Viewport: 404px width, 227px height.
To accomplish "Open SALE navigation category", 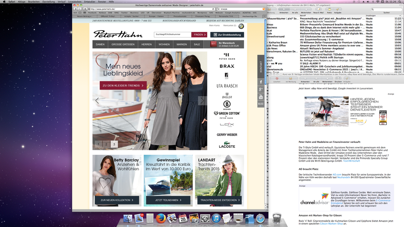I will (x=197, y=44).
